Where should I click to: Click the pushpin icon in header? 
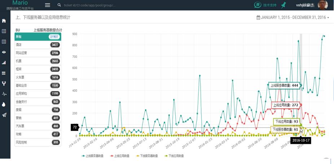pyautogui.click(x=283, y=5)
